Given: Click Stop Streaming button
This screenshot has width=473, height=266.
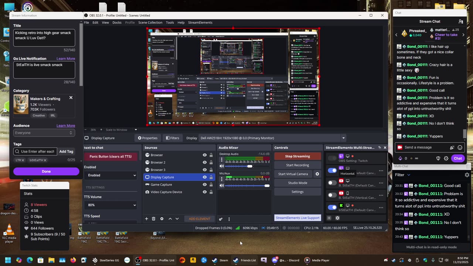Looking at the screenshot, I should click(x=297, y=156).
